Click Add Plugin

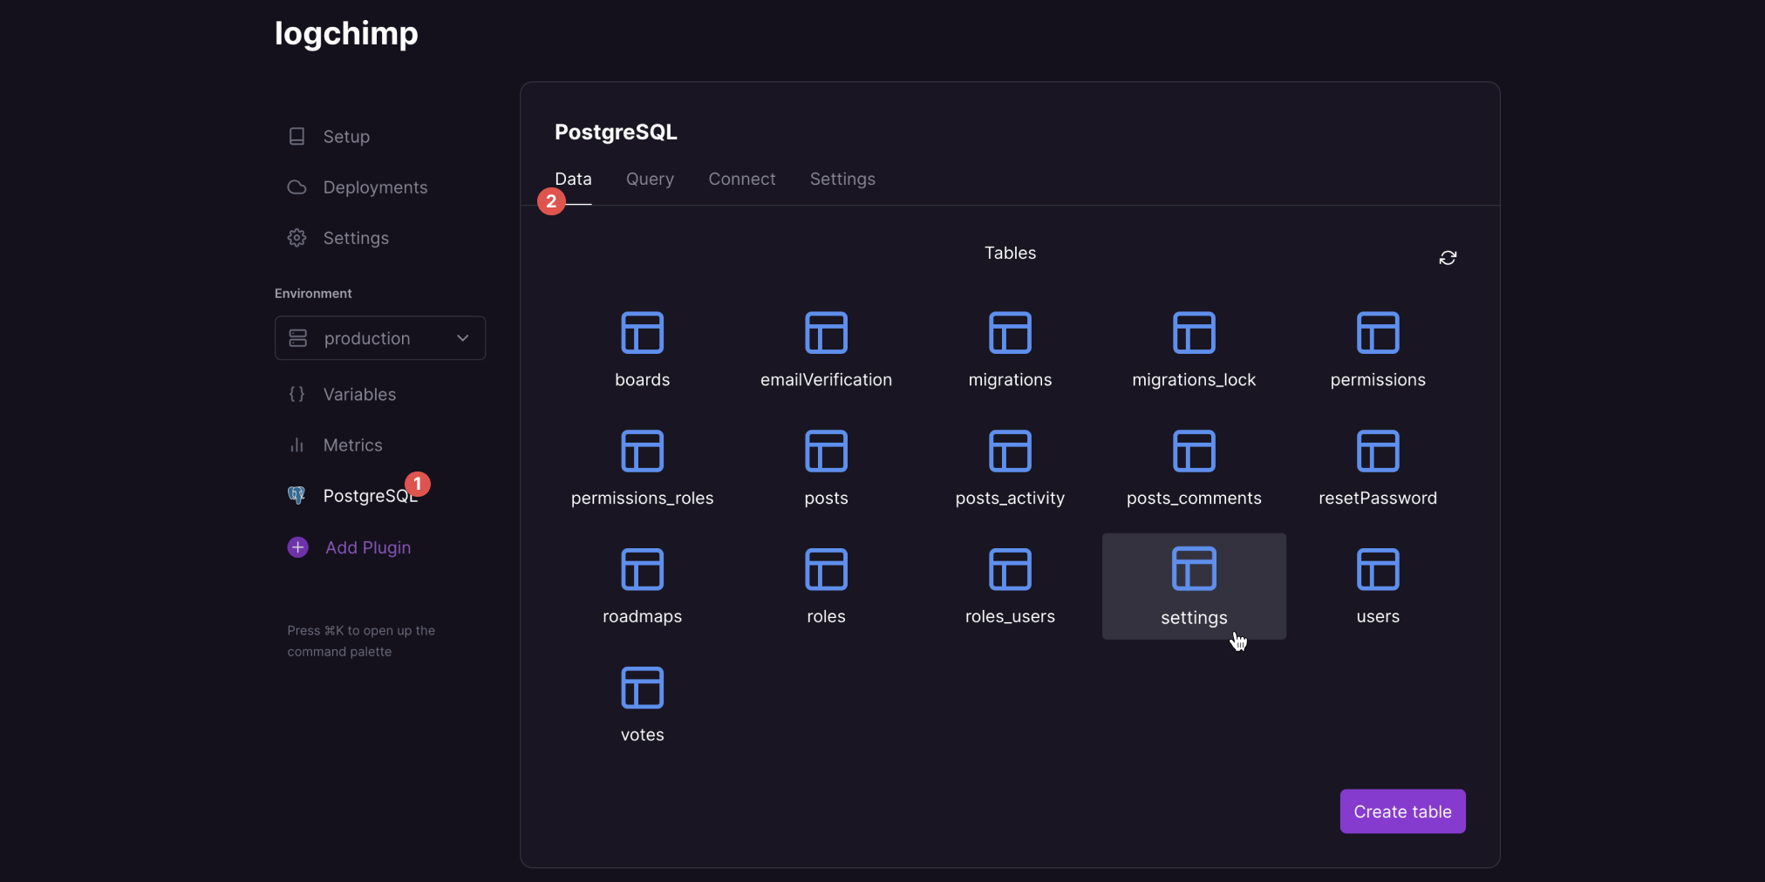(368, 547)
